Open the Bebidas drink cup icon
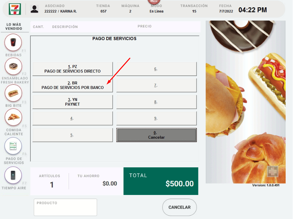 (13, 42)
